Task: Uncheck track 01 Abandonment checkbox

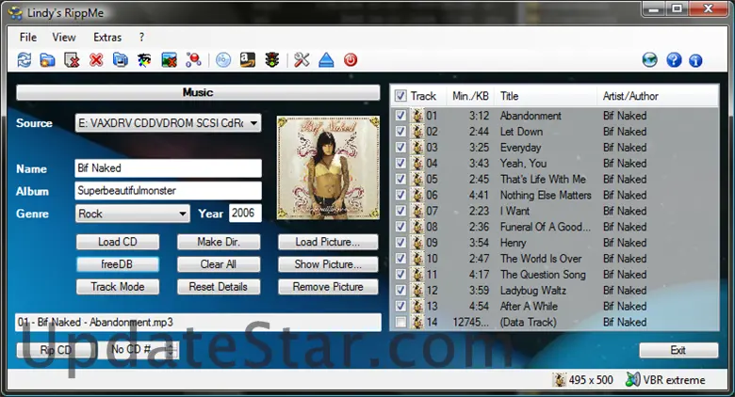Action: pos(401,116)
